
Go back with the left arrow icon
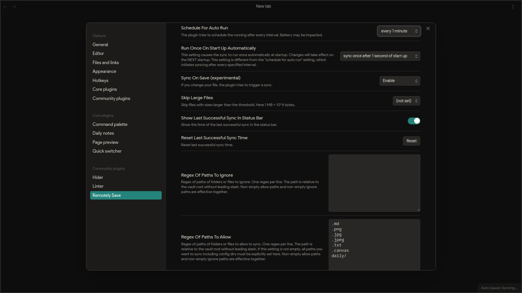click(x=5, y=6)
